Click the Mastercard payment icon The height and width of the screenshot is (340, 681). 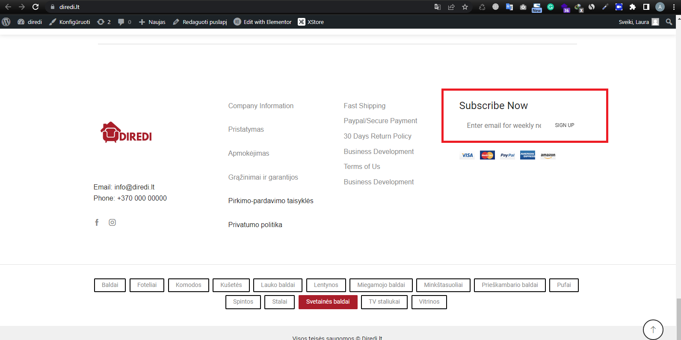pyautogui.click(x=487, y=155)
